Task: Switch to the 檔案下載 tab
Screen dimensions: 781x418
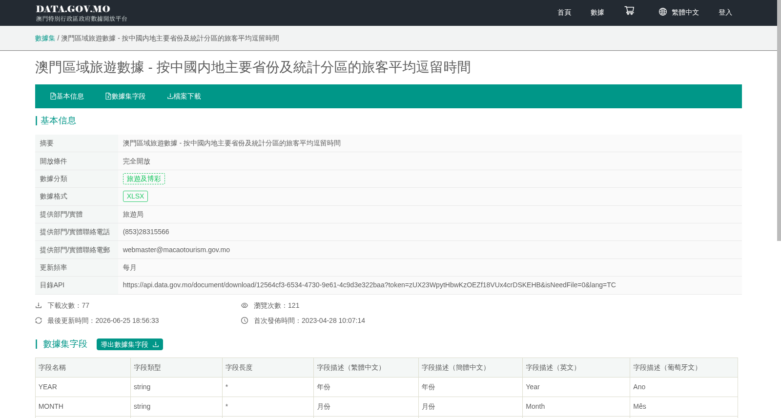Action: 184,96
